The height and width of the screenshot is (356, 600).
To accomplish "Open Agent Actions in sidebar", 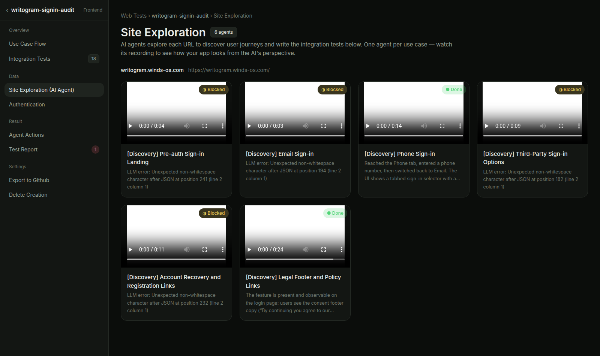I will coord(54,135).
